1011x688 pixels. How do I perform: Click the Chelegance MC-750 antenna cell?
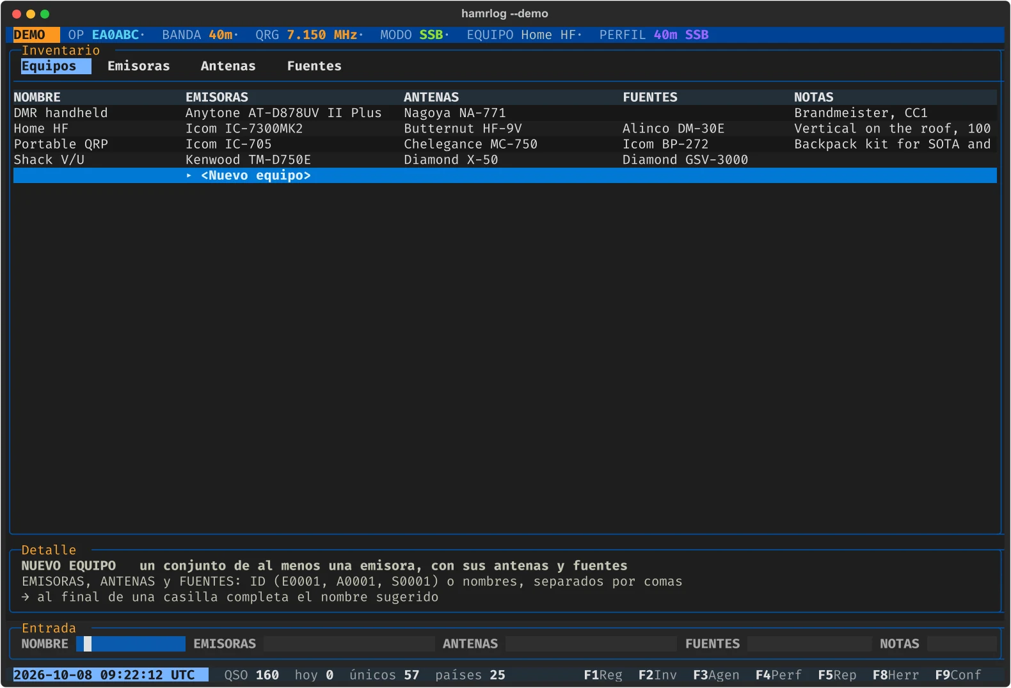tap(471, 144)
